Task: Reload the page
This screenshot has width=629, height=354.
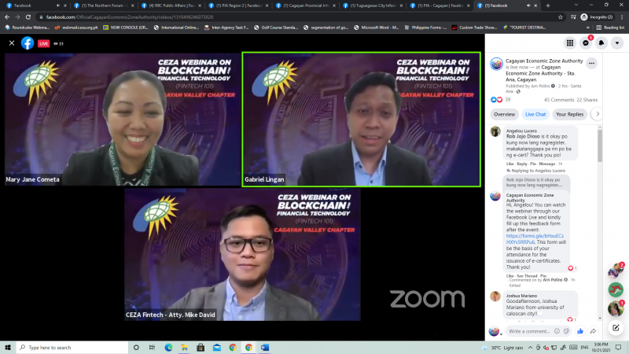Action: tap(28, 17)
